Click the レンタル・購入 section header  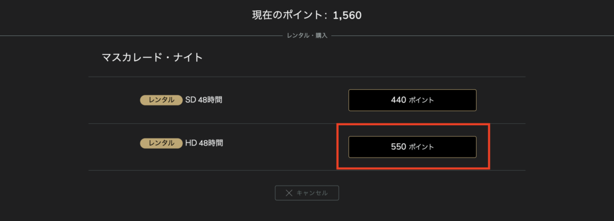pyautogui.click(x=306, y=36)
